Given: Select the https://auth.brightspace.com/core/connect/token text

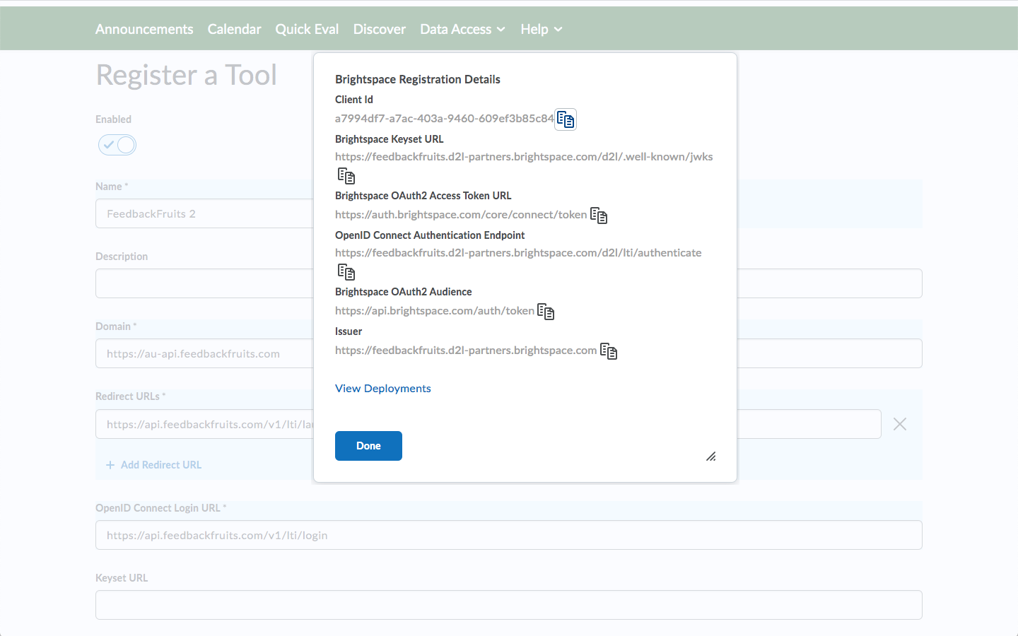Looking at the screenshot, I should click(461, 215).
